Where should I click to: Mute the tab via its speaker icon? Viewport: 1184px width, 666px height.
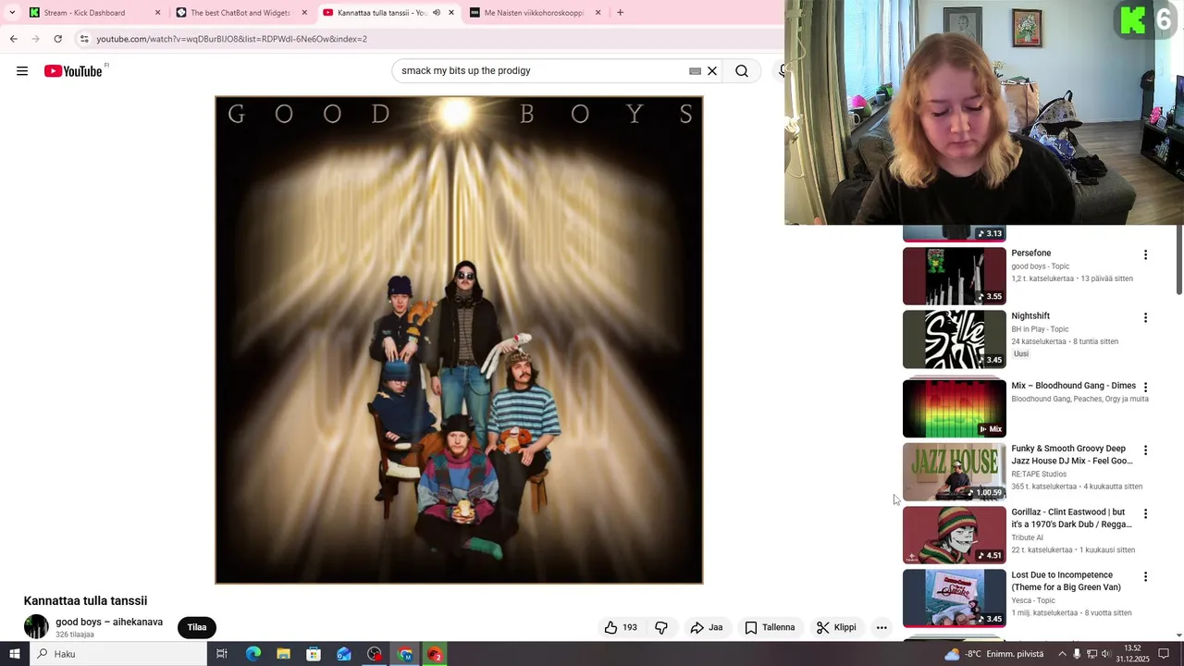pyautogui.click(x=437, y=13)
